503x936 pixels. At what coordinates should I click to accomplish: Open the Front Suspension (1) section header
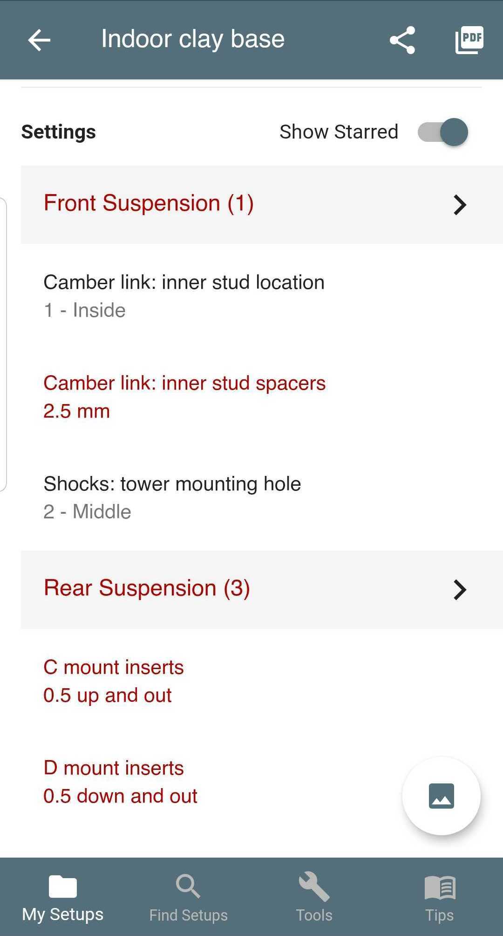(x=149, y=204)
